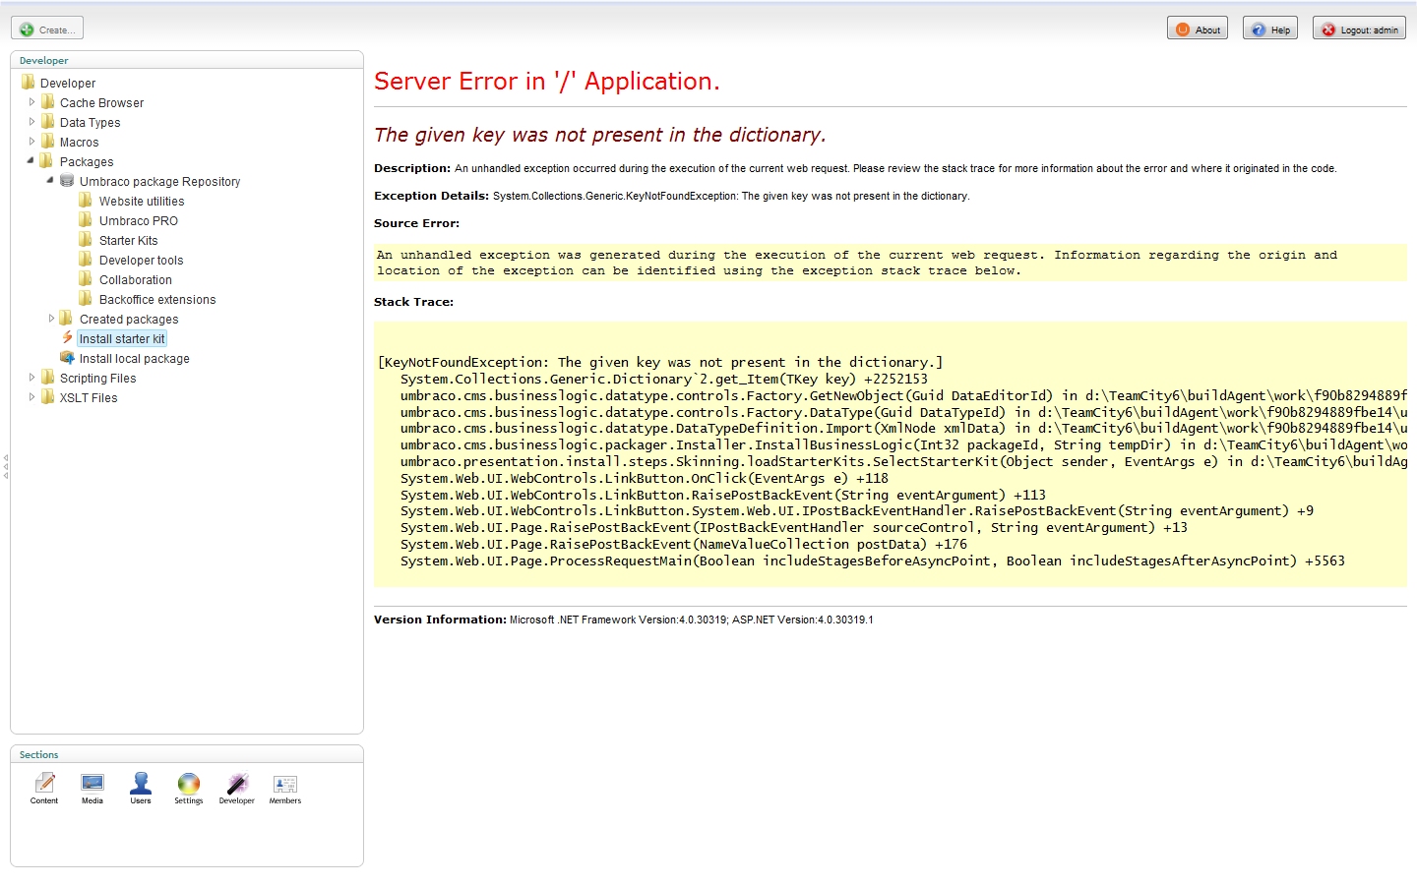Click the root Developer folder icon
The width and height of the screenshot is (1417, 885).
pyautogui.click(x=28, y=83)
